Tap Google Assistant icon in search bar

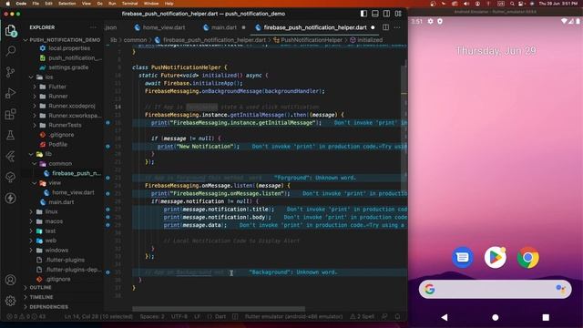tap(561, 289)
